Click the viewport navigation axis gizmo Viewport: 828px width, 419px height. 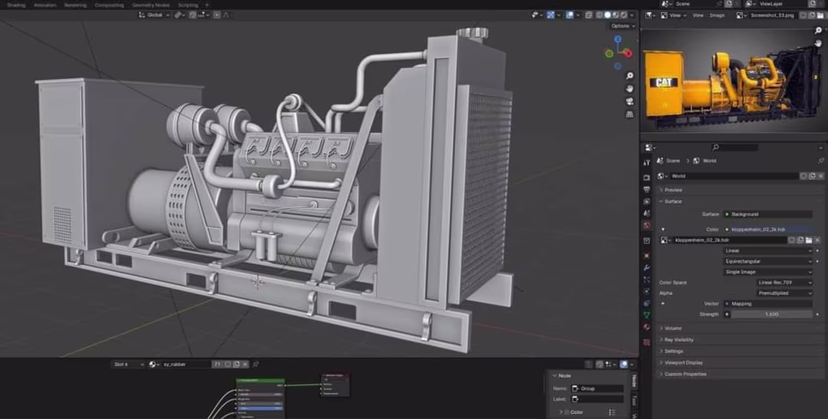coord(618,52)
